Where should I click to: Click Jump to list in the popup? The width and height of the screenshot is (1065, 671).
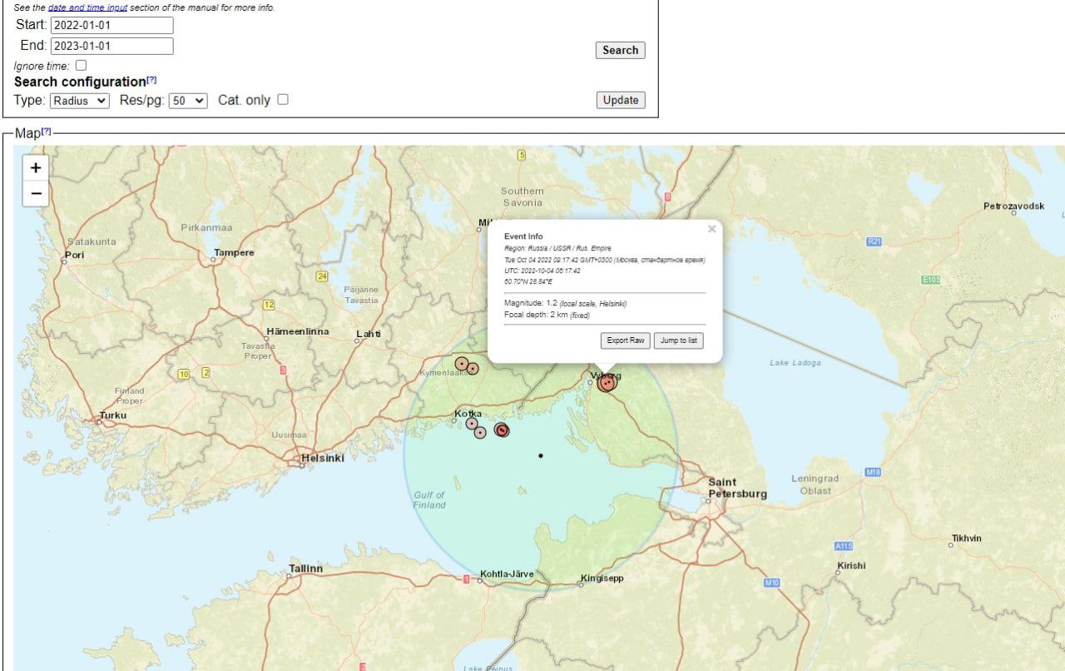(679, 340)
